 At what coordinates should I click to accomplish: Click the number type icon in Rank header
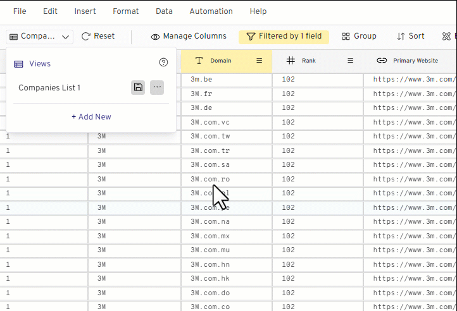[291, 61]
